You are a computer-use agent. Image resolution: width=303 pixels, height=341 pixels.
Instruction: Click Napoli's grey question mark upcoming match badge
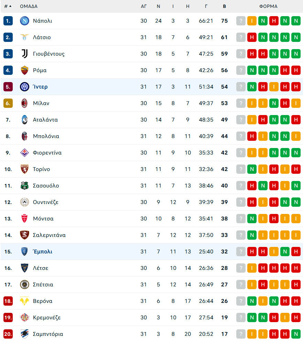pyautogui.click(x=241, y=21)
